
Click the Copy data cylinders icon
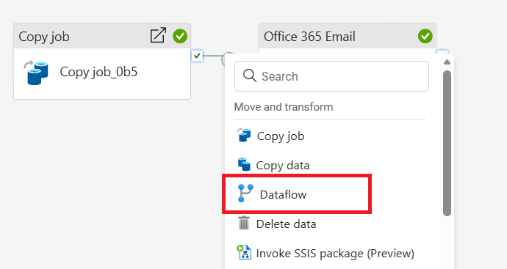pos(244,164)
